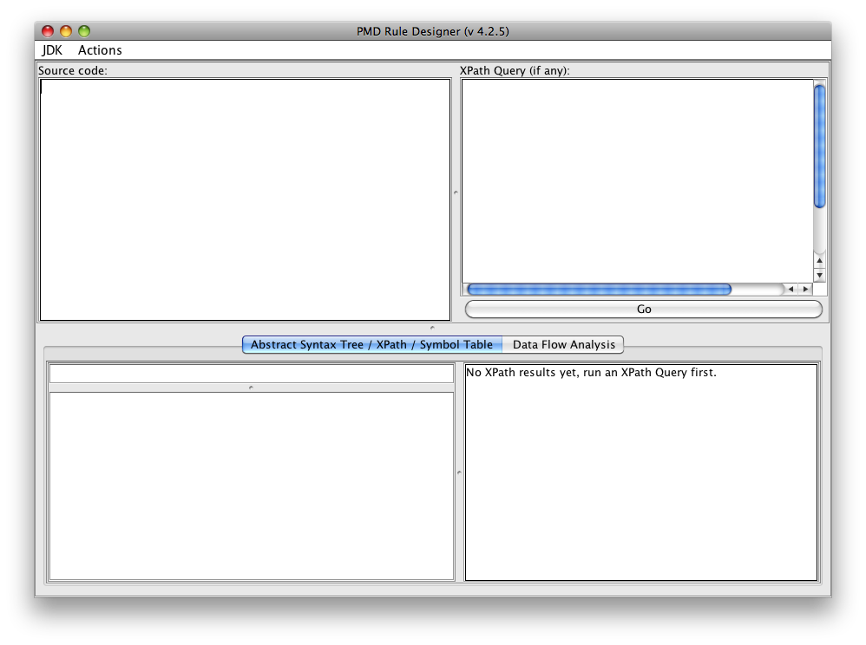Click splitter handle above the tab bar

click(x=432, y=328)
